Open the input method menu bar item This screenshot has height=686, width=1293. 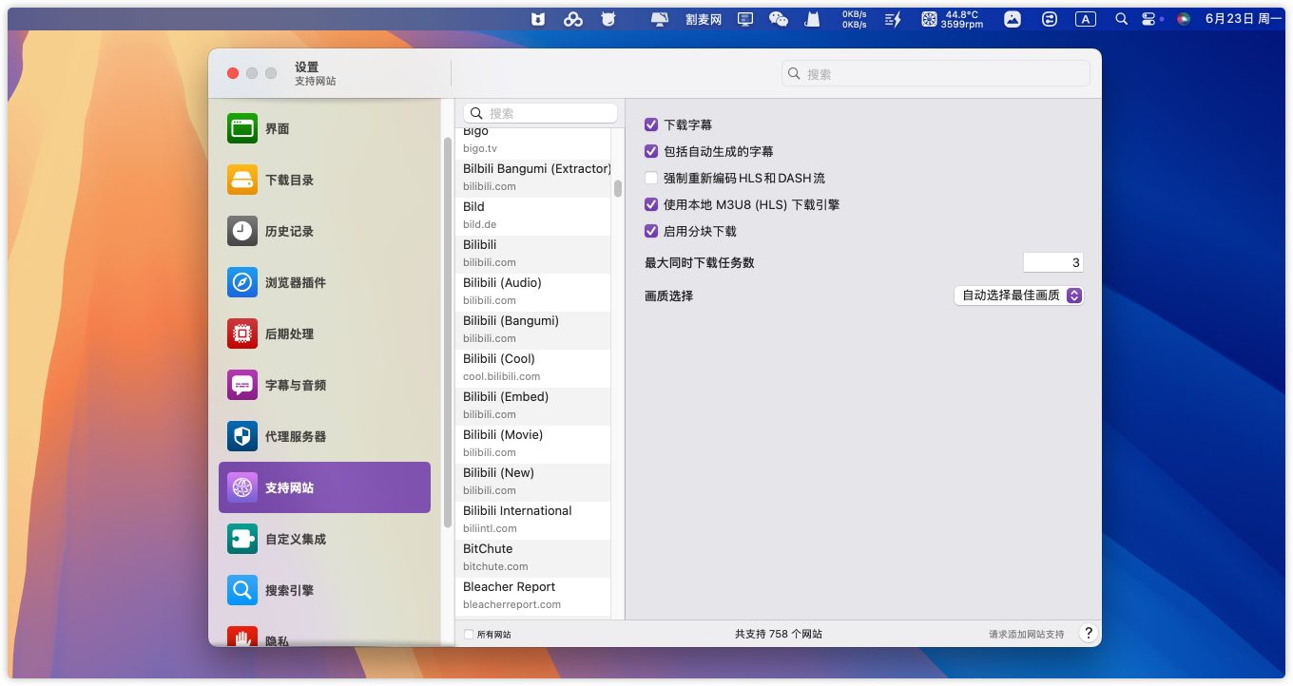(x=1085, y=19)
